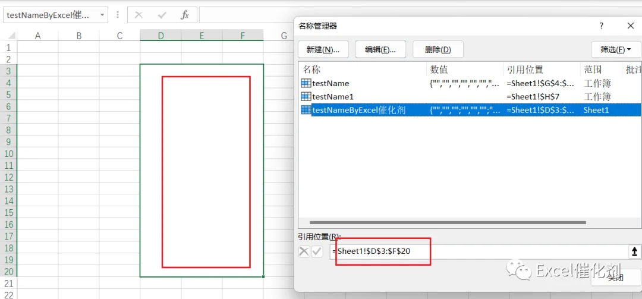Sort by the 数值 column header

click(465, 69)
